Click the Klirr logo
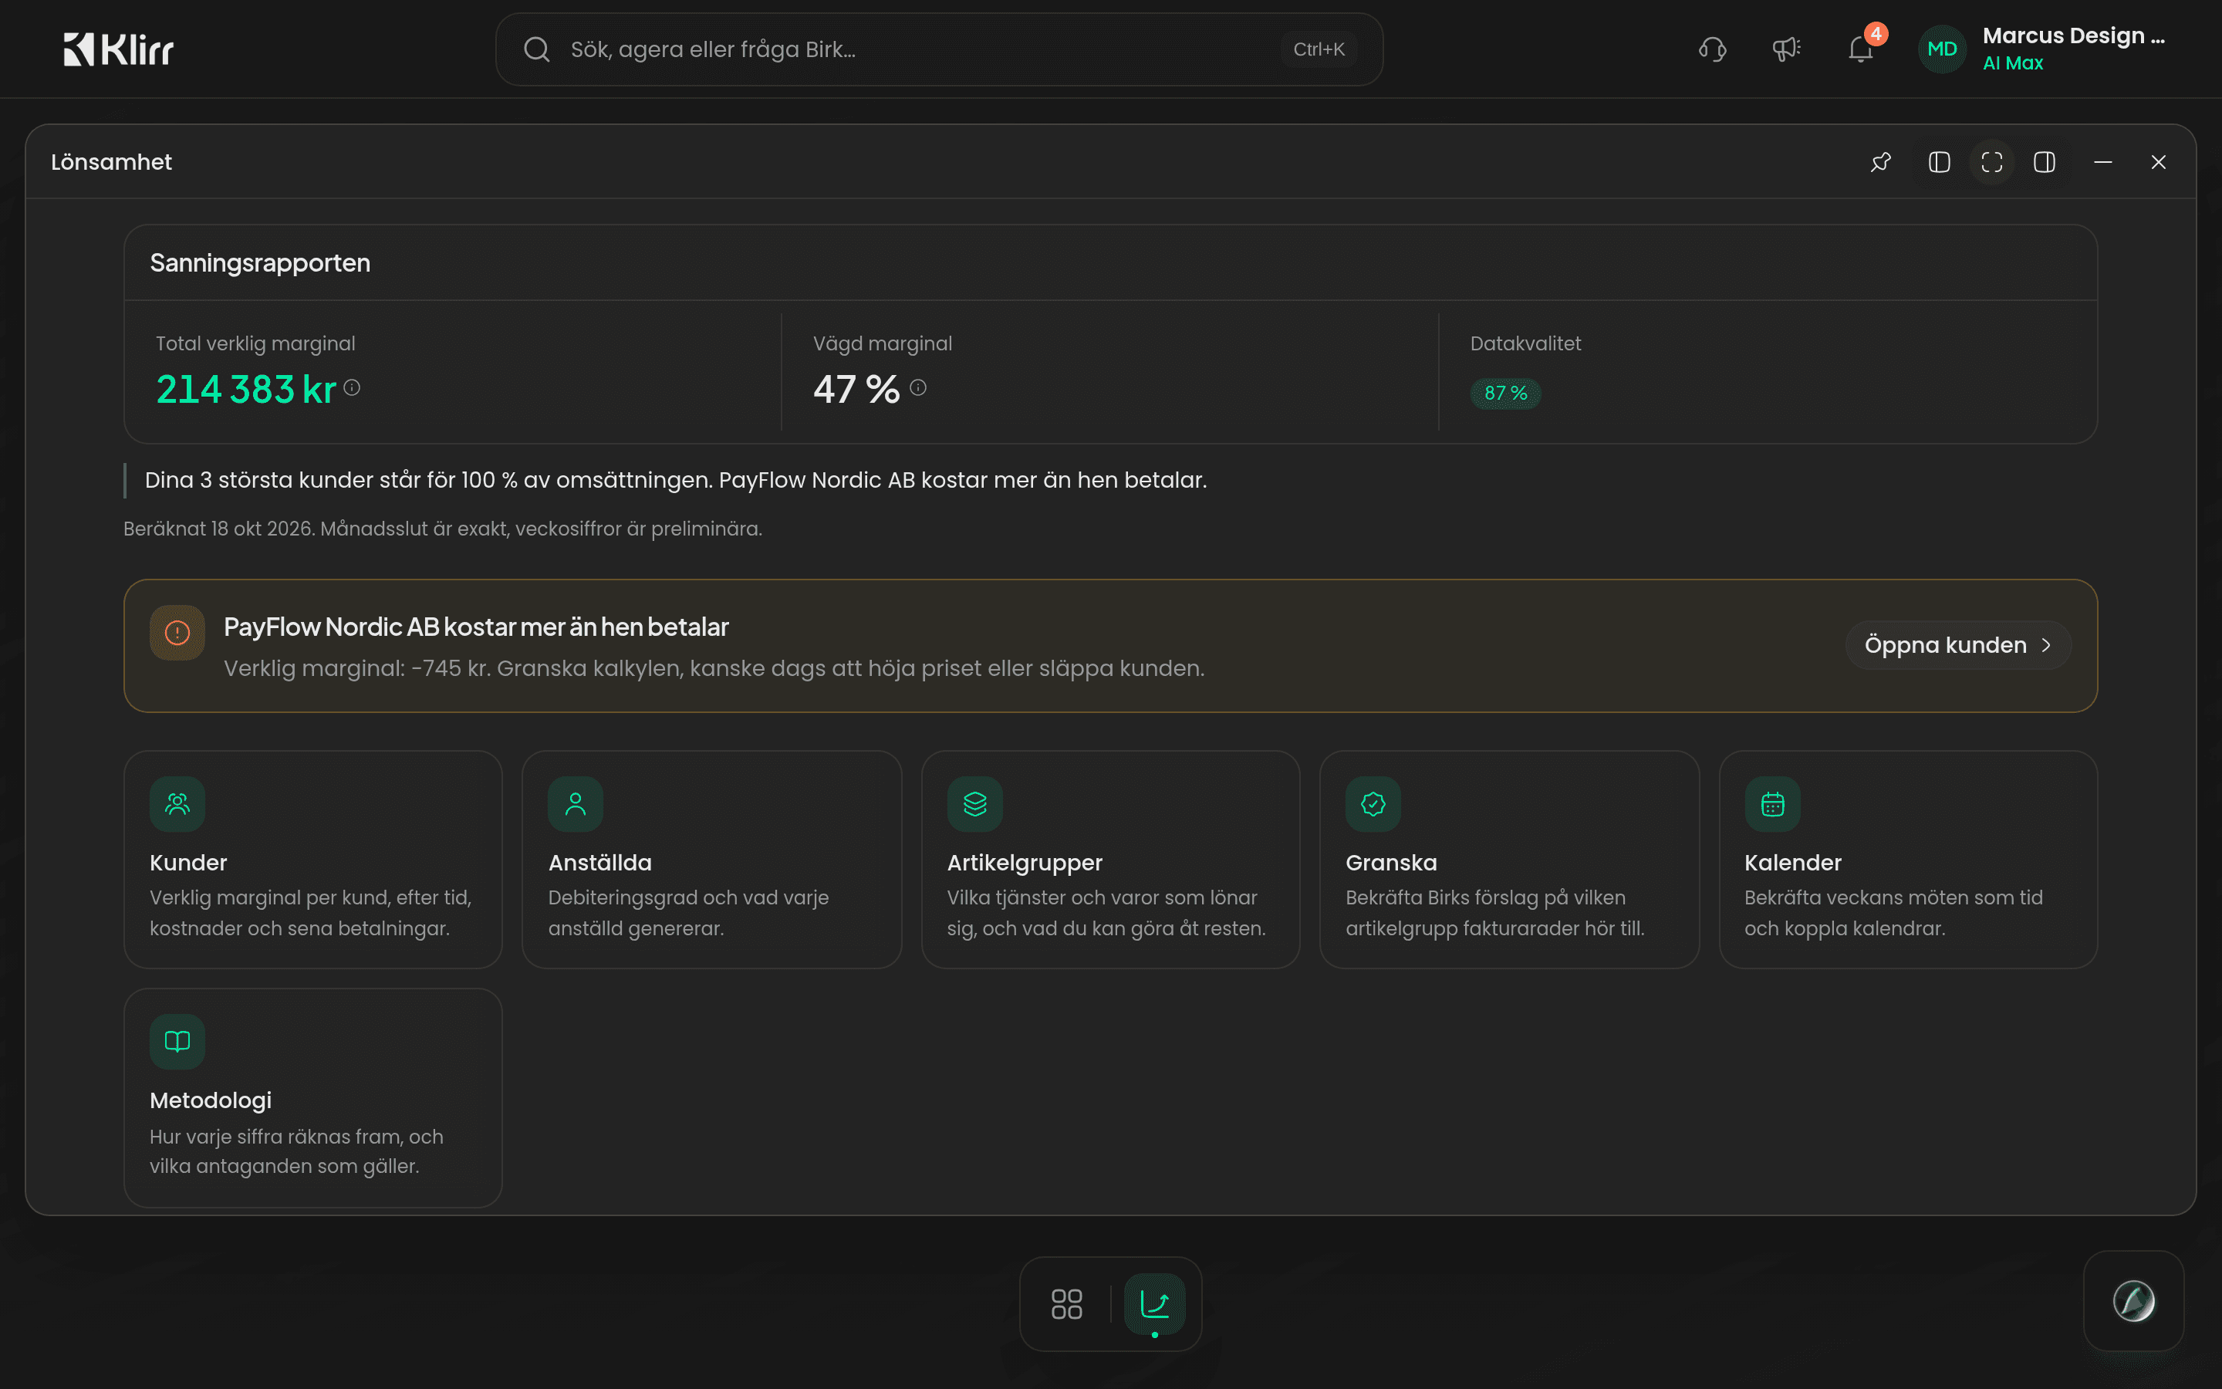This screenshot has height=1389, width=2222. click(x=119, y=49)
